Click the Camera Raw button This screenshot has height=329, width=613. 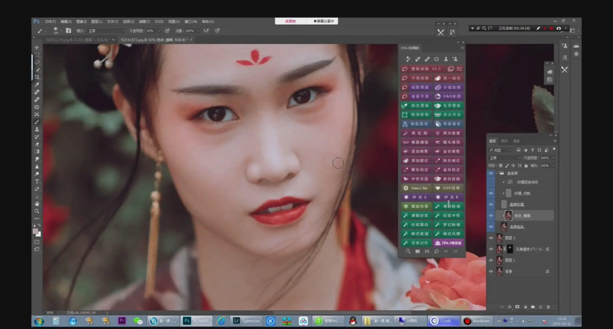click(x=416, y=188)
